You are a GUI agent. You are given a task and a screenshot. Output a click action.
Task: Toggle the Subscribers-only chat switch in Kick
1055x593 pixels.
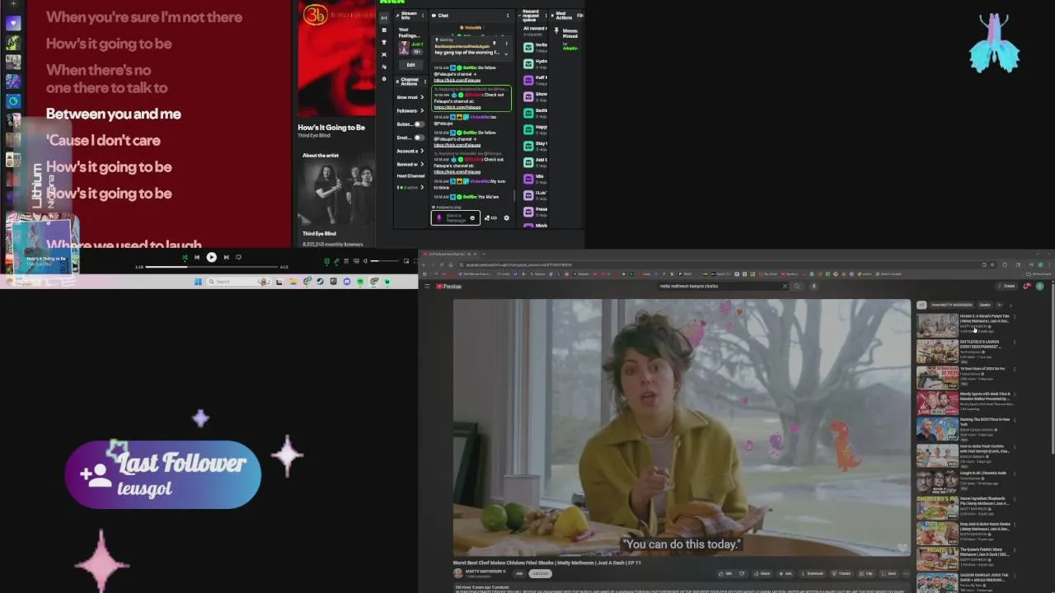pyautogui.click(x=420, y=124)
